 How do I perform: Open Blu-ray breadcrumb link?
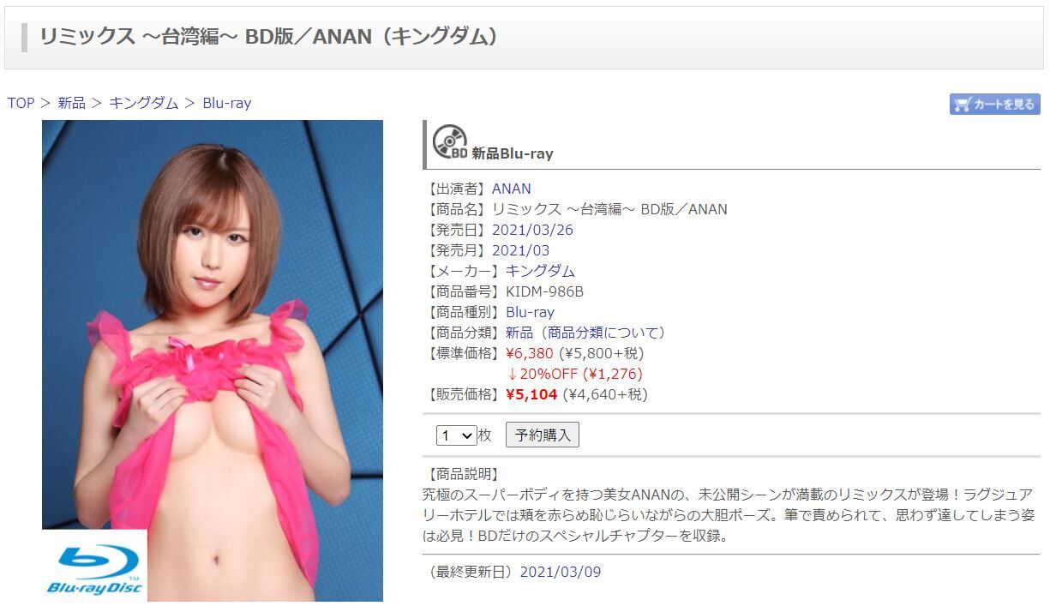click(x=227, y=103)
